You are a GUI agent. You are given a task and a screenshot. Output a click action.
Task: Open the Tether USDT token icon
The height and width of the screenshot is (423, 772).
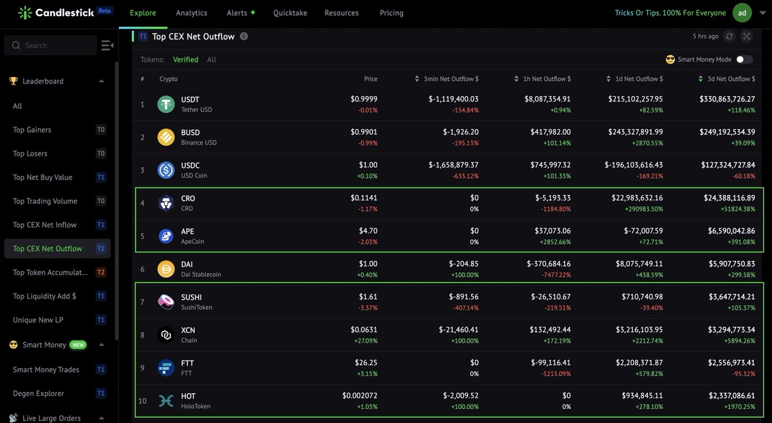pyautogui.click(x=165, y=103)
